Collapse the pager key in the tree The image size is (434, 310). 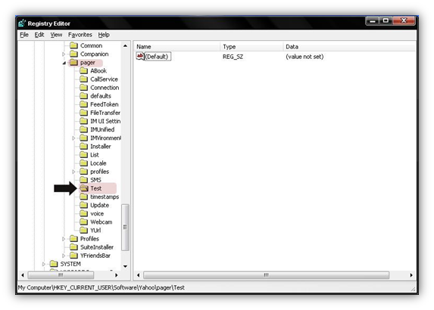point(64,63)
